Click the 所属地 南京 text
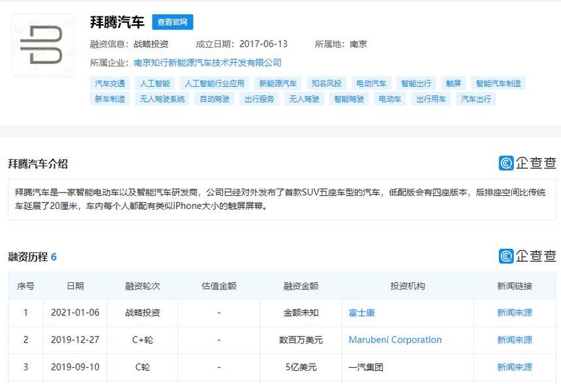Screen dimensions: 561x384 (341, 44)
